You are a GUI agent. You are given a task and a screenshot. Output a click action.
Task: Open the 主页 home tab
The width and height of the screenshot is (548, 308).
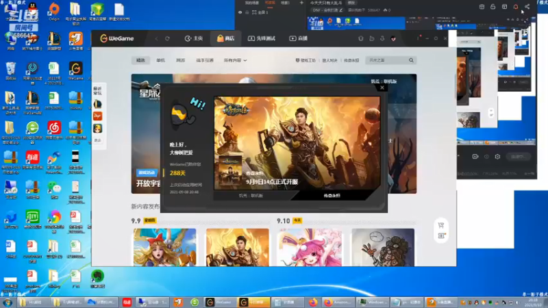coord(194,38)
